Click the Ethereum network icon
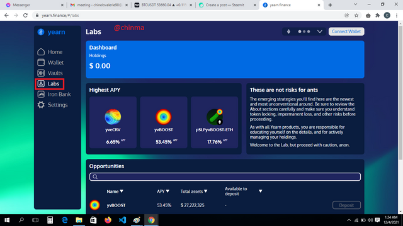This screenshot has width=403, height=226. (x=288, y=31)
